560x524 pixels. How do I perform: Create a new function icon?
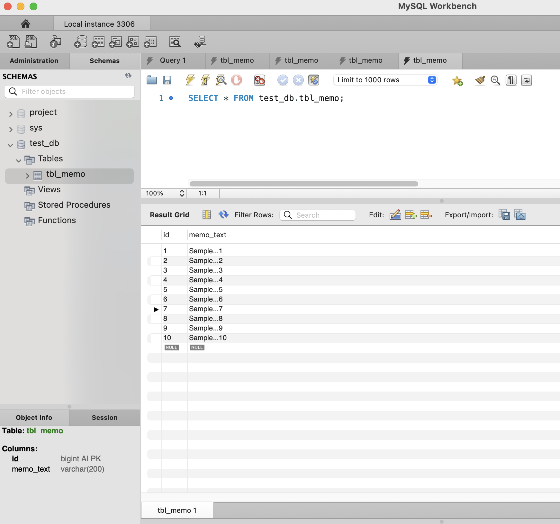point(150,42)
